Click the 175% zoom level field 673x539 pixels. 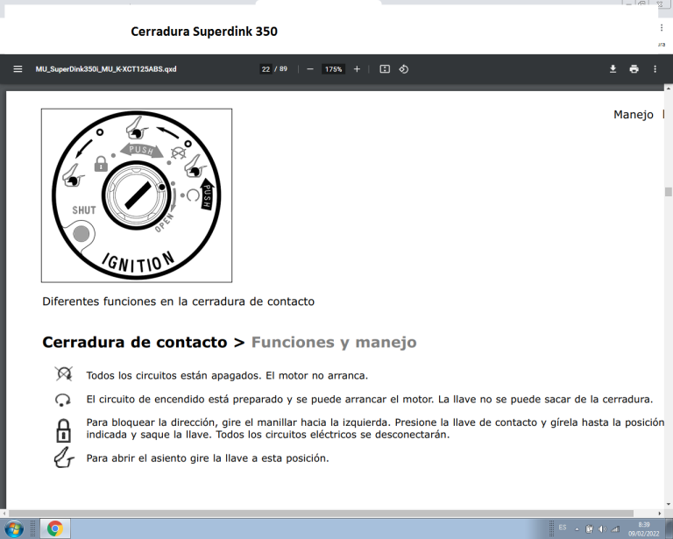[333, 69]
